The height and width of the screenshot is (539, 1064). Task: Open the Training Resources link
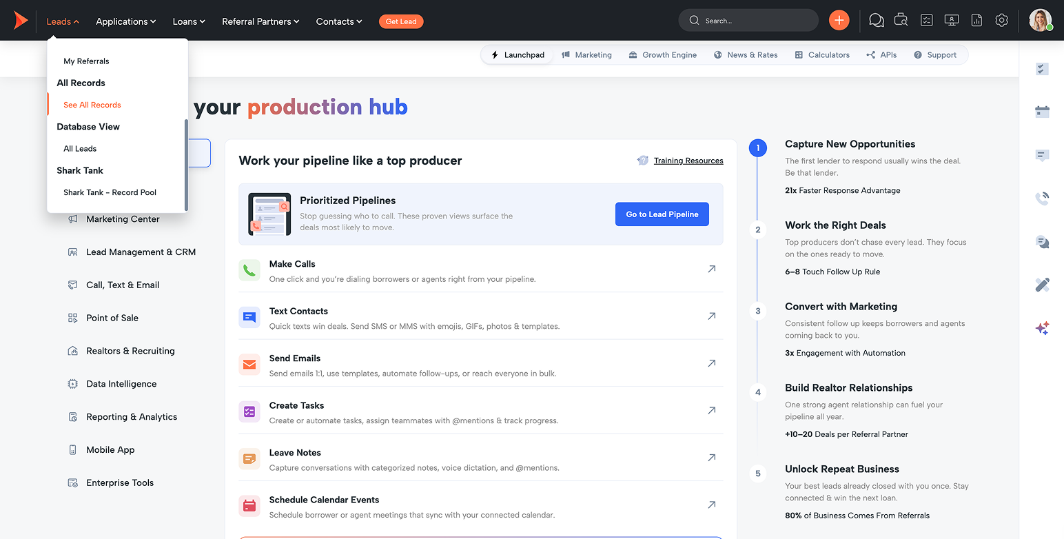pyautogui.click(x=688, y=161)
